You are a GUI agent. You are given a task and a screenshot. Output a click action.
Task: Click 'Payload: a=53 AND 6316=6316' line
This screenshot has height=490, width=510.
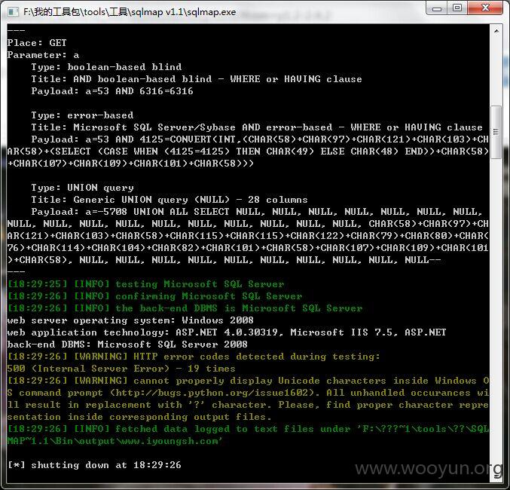(x=112, y=90)
